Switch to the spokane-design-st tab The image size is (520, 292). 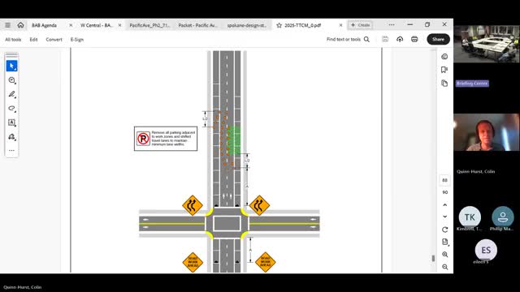[247, 25]
